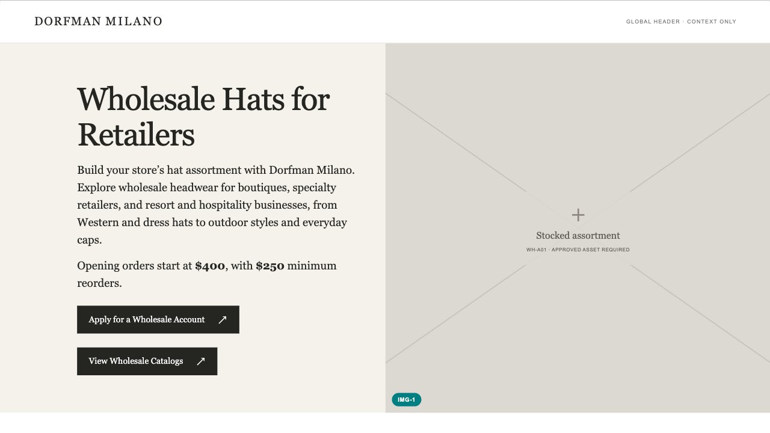
Task: Click the arrow icon on Catalogs button
Action: [x=201, y=361]
